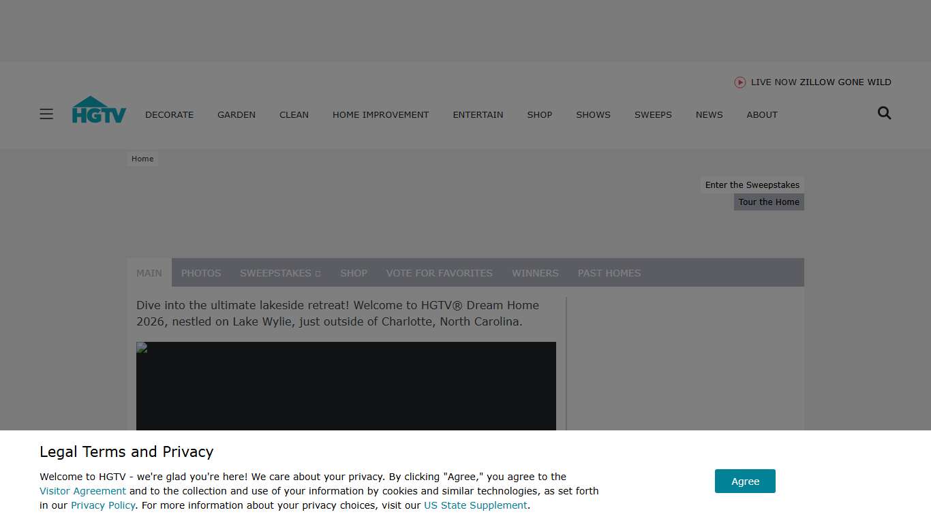The height and width of the screenshot is (523, 931).
Task: Follow the US State Supplement link
Action: pyautogui.click(x=475, y=505)
